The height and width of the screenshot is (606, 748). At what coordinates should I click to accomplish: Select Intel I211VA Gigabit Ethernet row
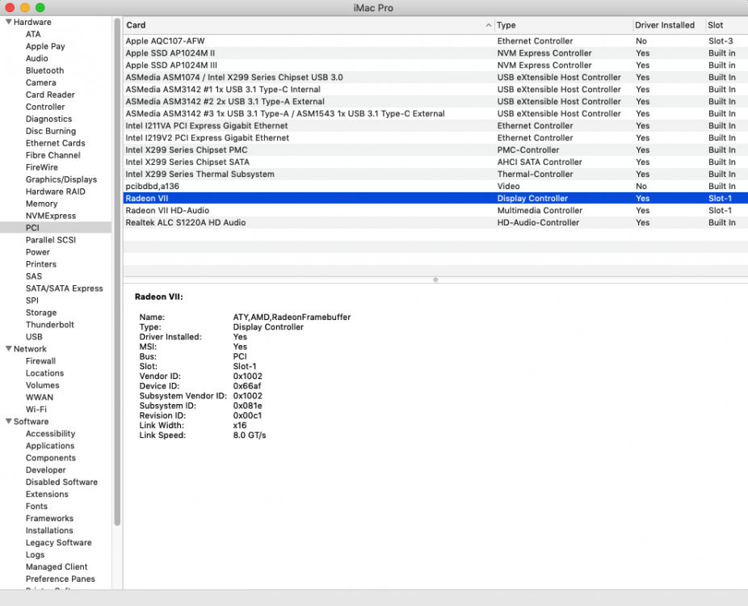[435, 125]
